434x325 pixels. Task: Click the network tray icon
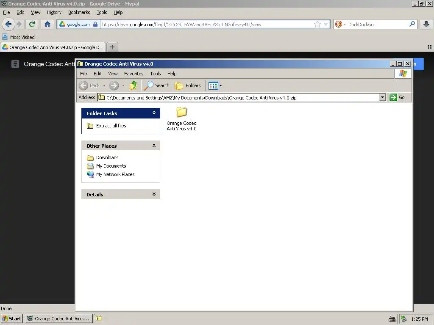click(x=404, y=319)
